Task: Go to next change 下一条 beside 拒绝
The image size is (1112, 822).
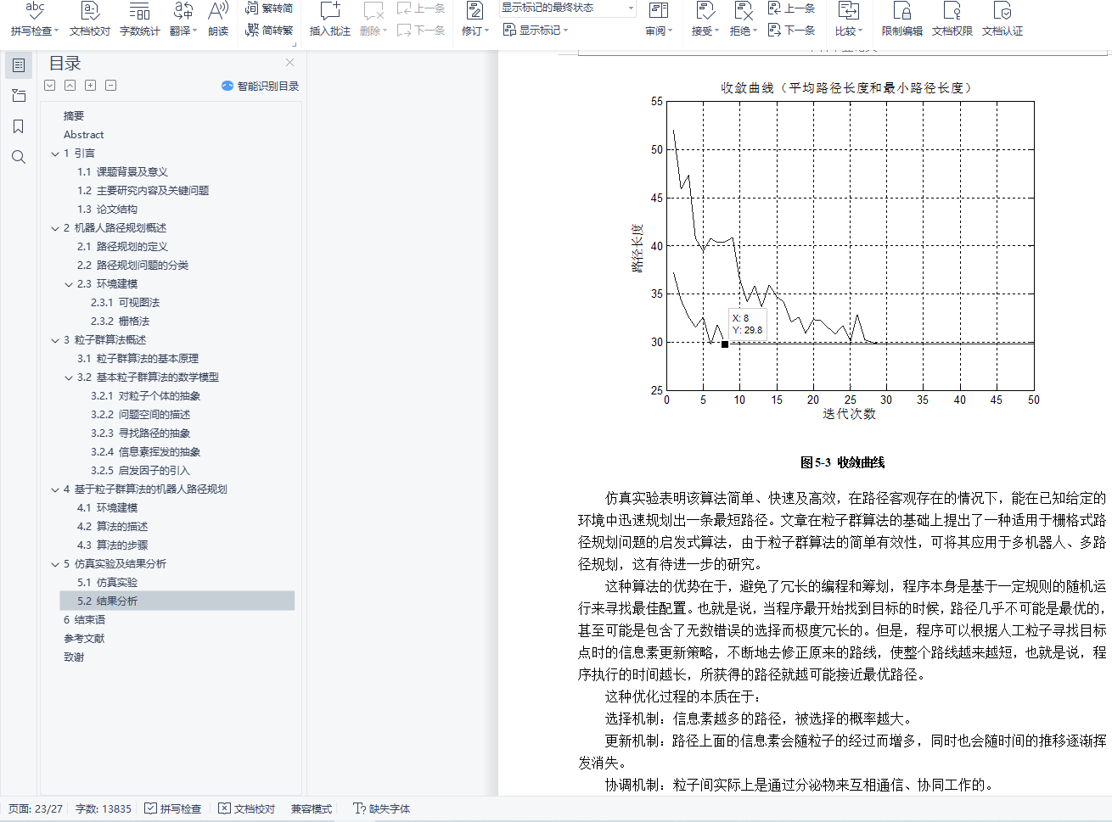Action: coord(791,30)
